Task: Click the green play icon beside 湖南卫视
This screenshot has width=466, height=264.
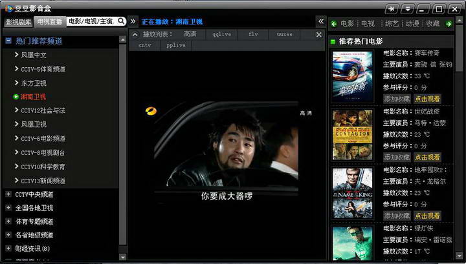Action: 16,97
